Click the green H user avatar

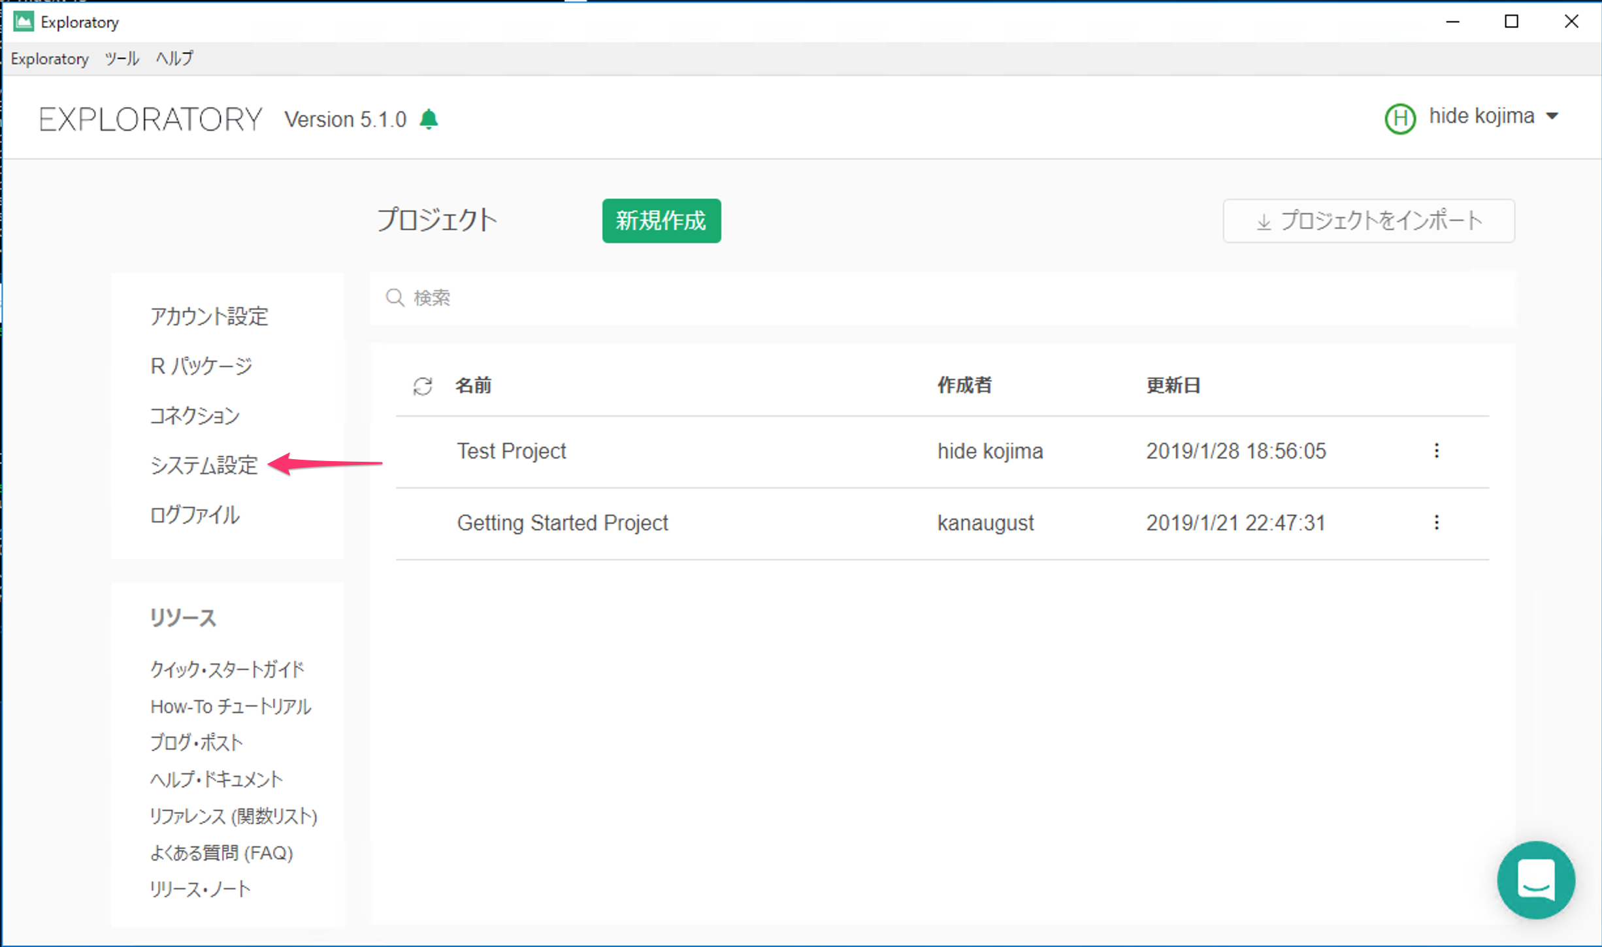[x=1400, y=118]
